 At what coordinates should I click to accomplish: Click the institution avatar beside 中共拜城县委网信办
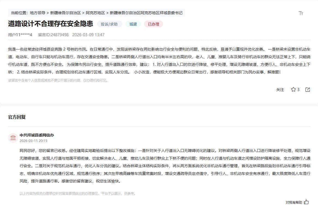[x=13, y=138]
